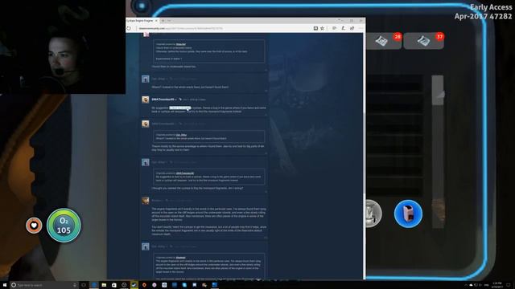The height and width of the screenshot is (289, 515).
Task: Open the pink circle app in taskbar
Action: (x=154, y=285)
